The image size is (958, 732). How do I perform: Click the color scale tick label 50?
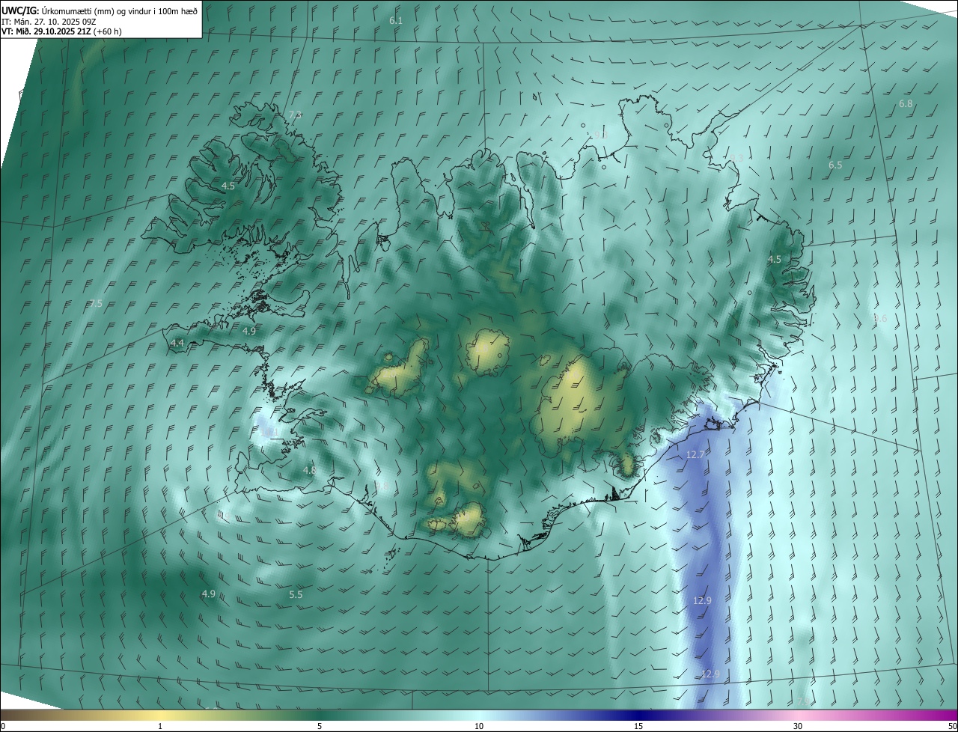click(x=952, y=726)
